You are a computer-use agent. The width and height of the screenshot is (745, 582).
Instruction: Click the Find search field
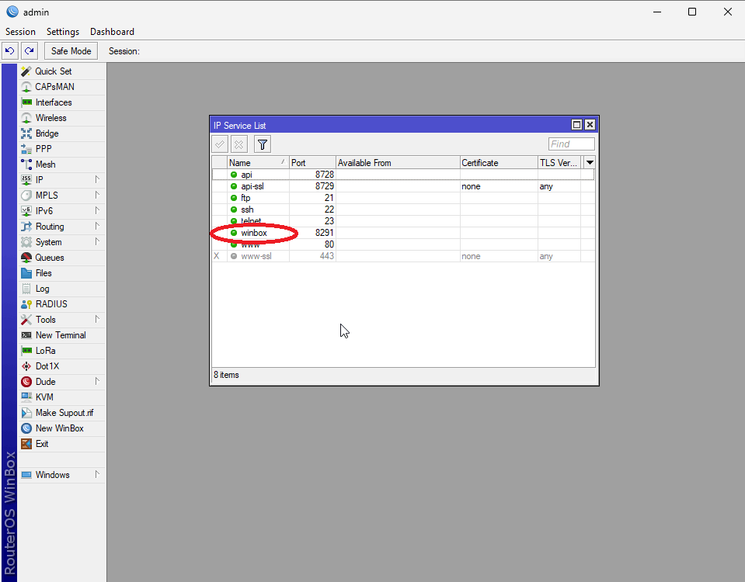click(571, 144)
